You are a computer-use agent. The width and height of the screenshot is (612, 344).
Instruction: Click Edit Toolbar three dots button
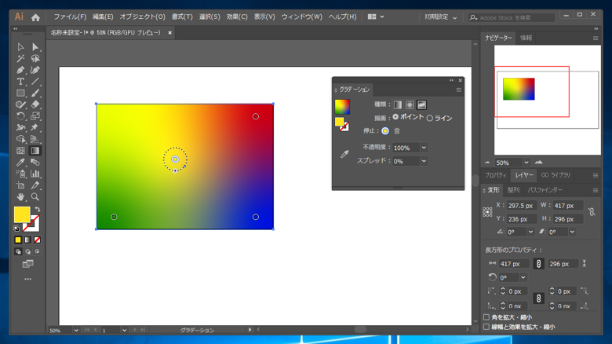click(27, 279)
